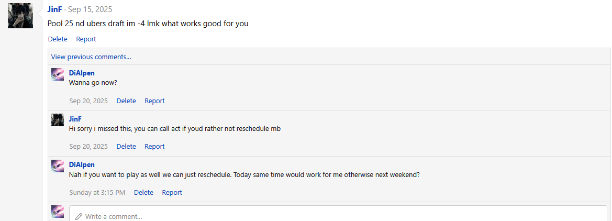
Task: Click JinF's large profile avatar on the post
Action: pos(20,15)
